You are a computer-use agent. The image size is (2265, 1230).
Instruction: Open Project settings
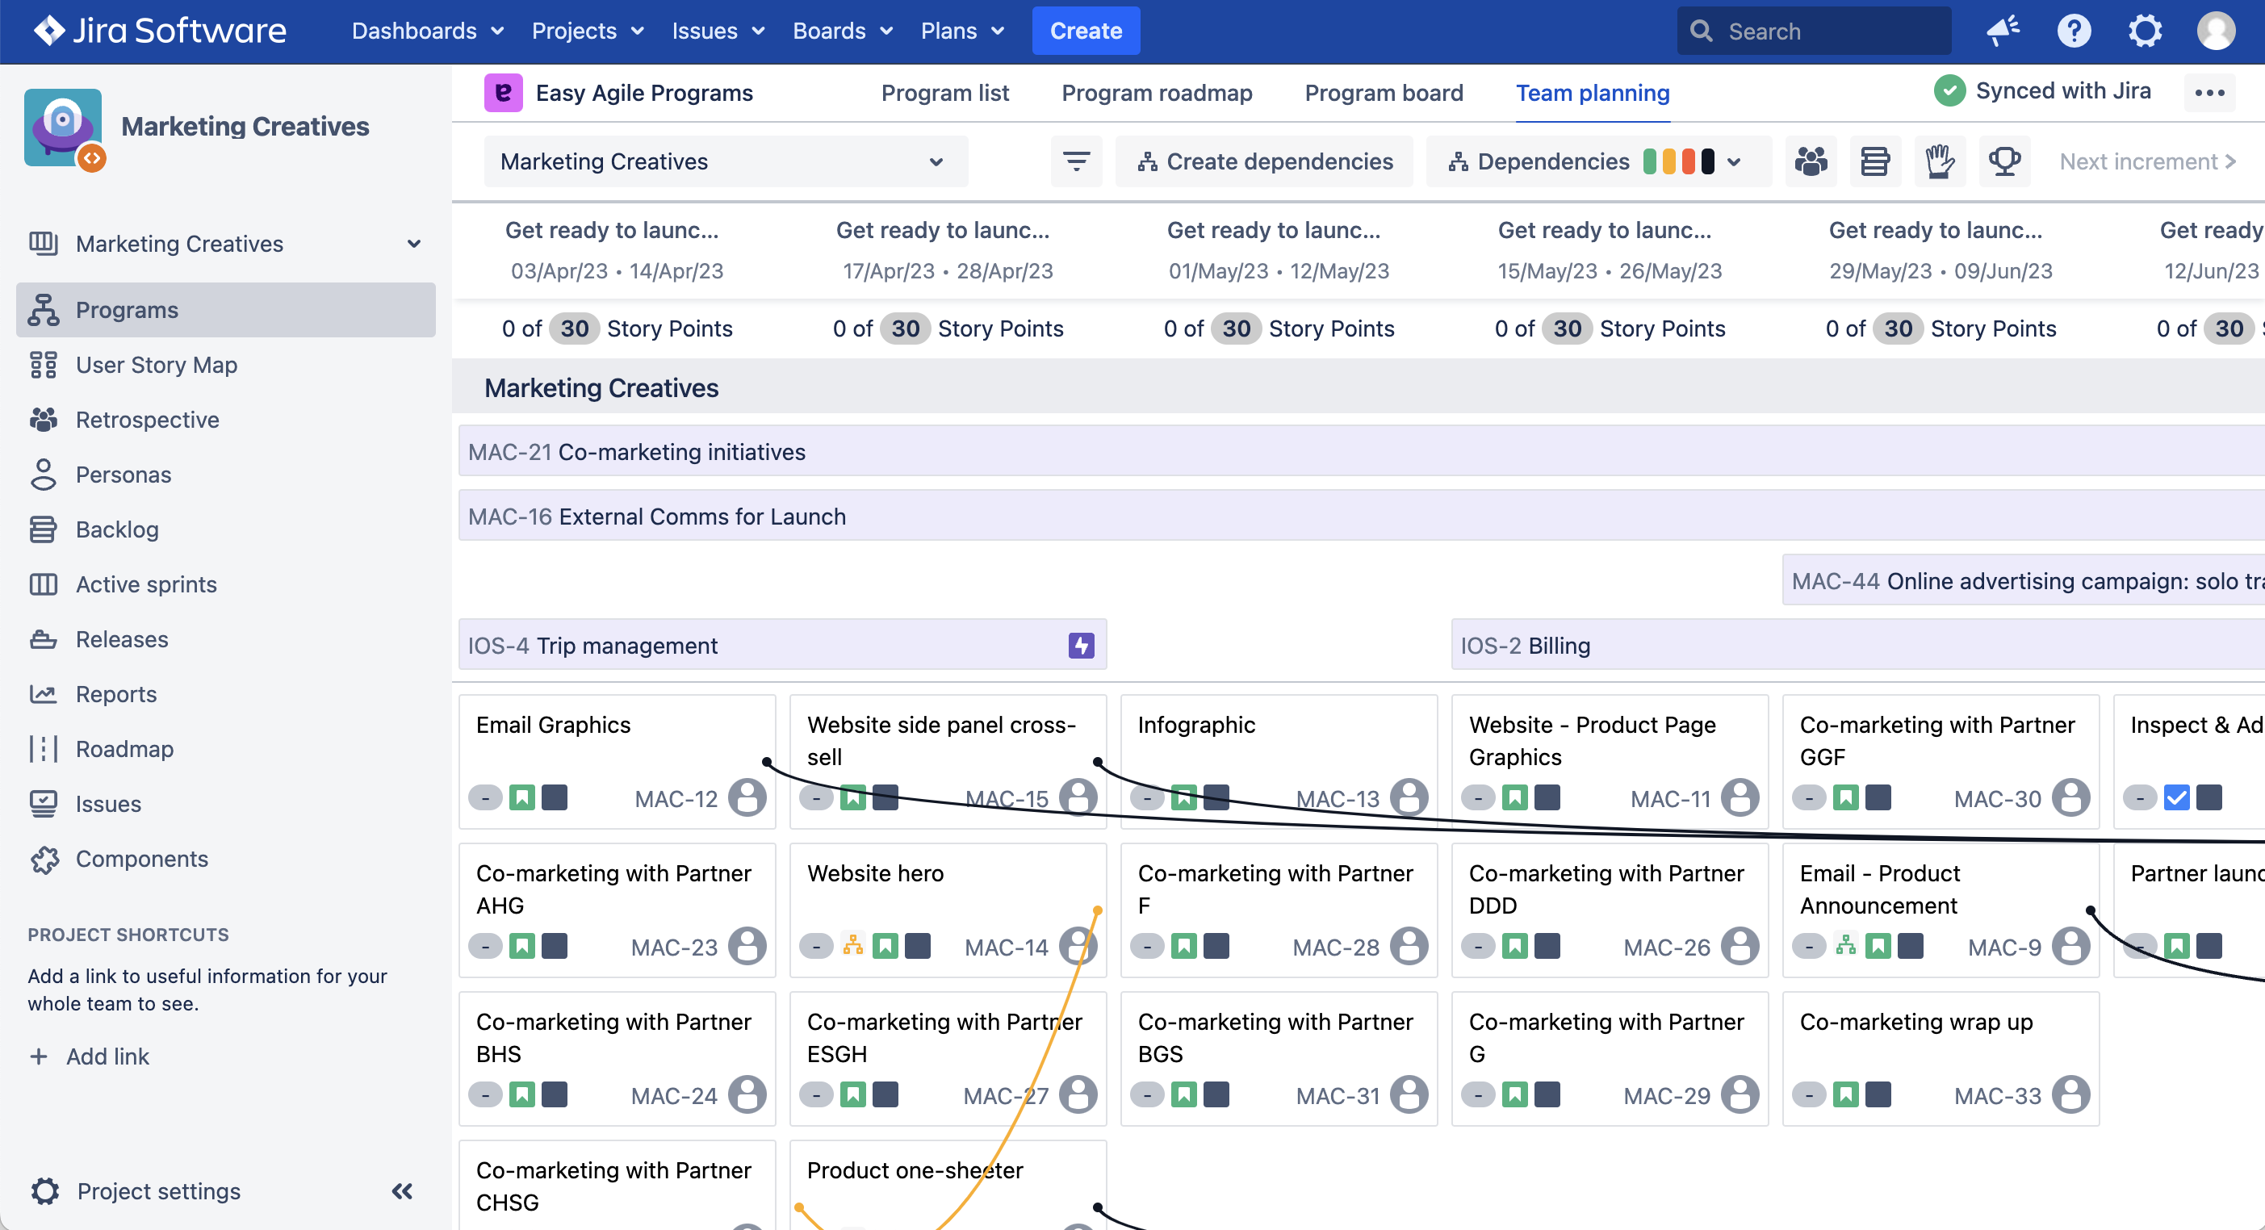tap(136, 1191)
